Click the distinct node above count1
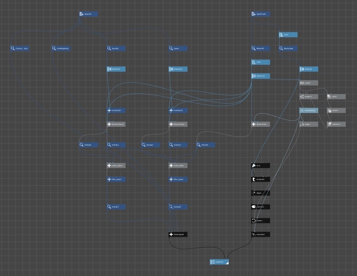 point(309,69)
